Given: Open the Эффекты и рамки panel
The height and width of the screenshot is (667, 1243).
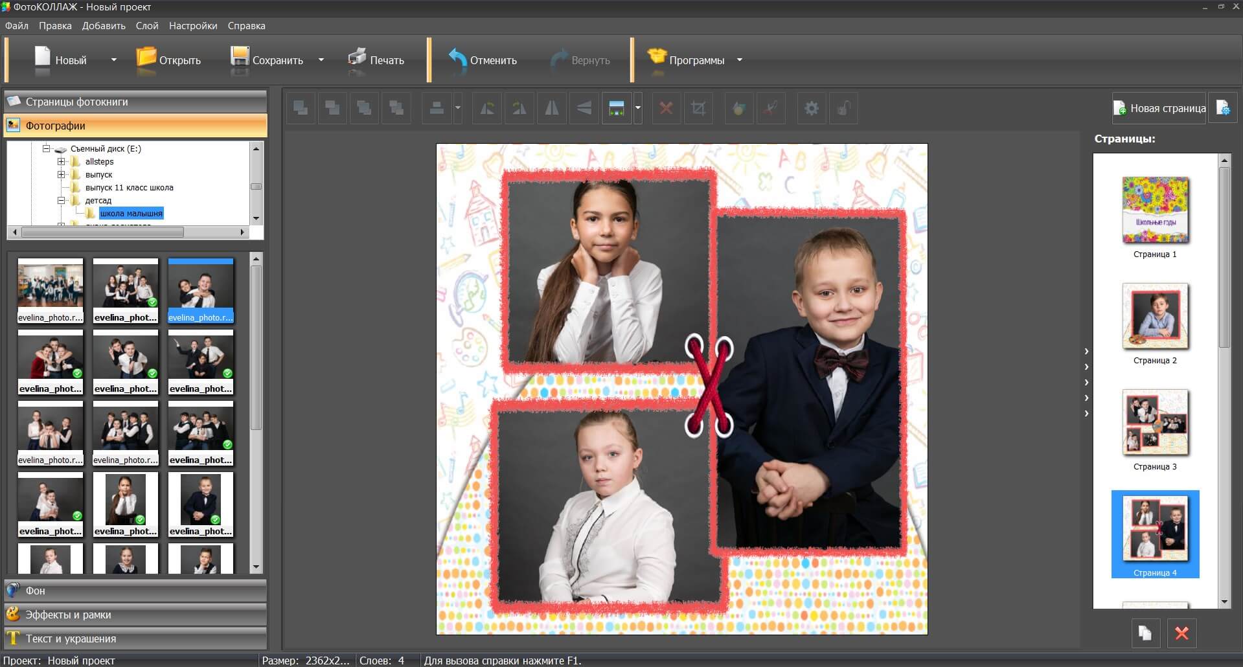Looking at the screenshot, I should coord(135,615).
